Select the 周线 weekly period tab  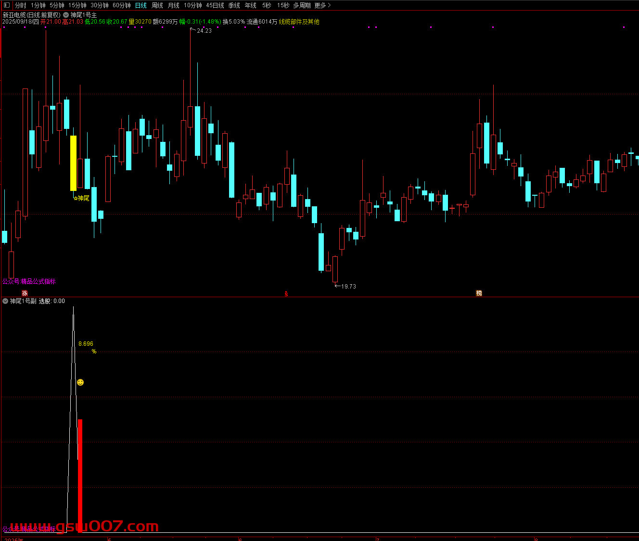click(x=157, y=5)
